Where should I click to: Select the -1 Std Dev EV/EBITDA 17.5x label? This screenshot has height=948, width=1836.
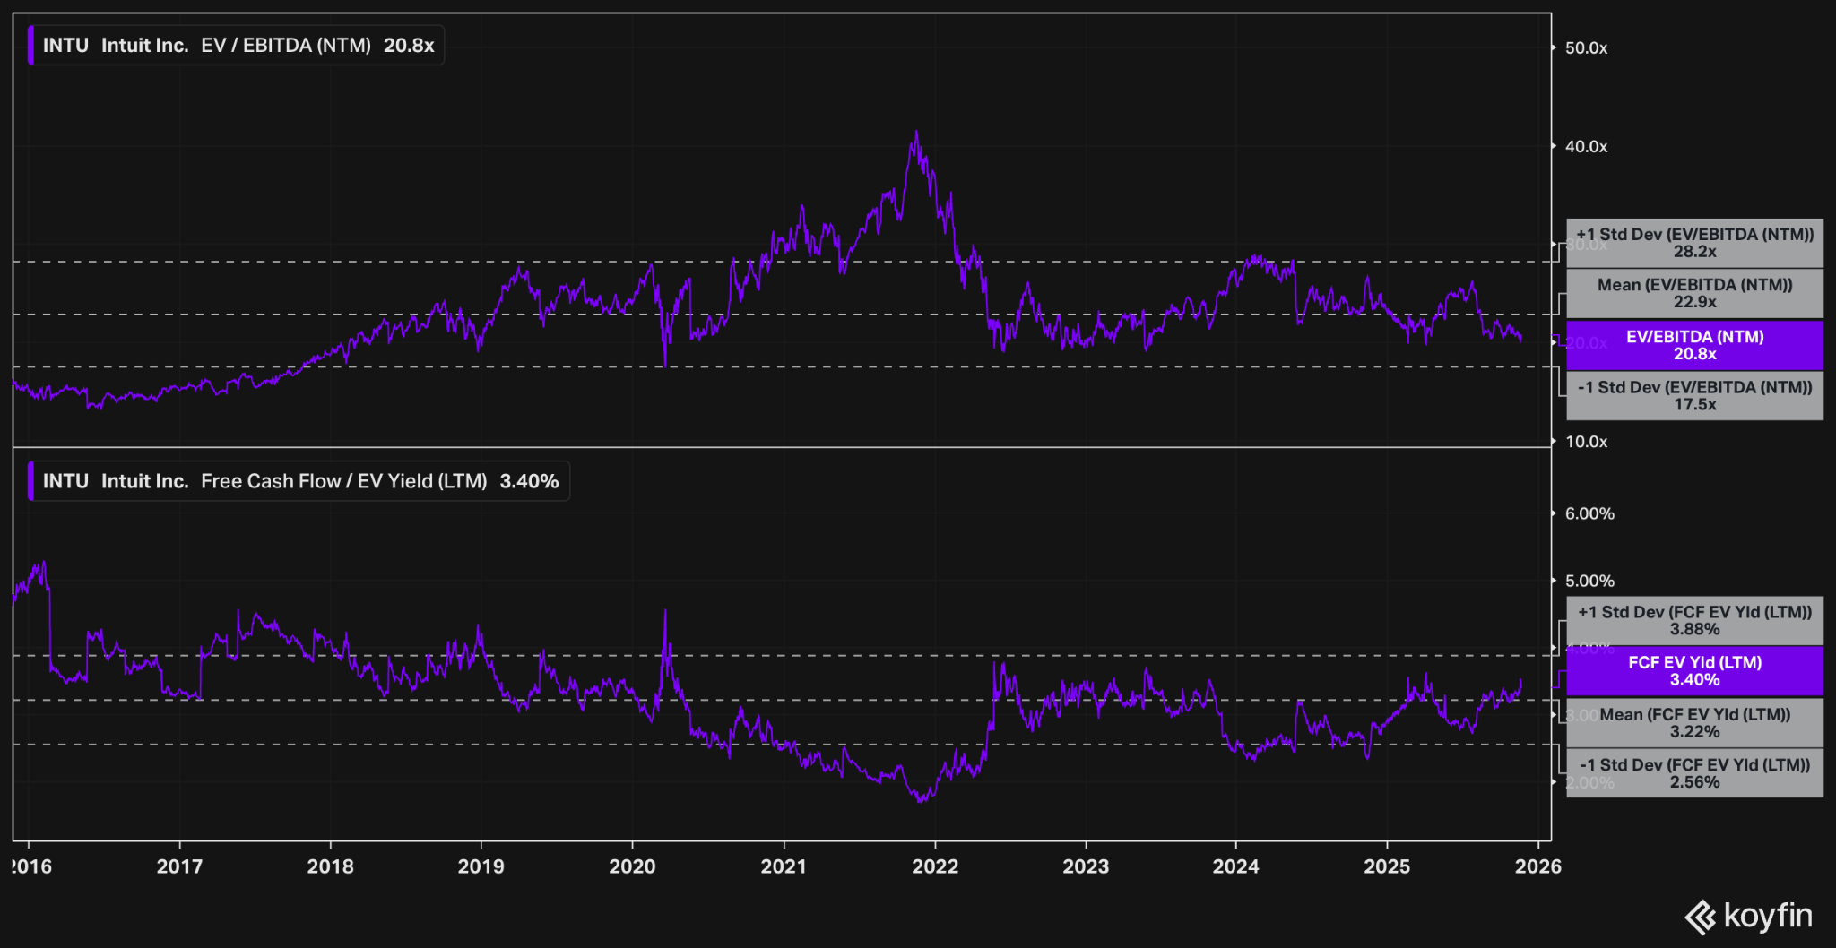tap(1694, 395)
